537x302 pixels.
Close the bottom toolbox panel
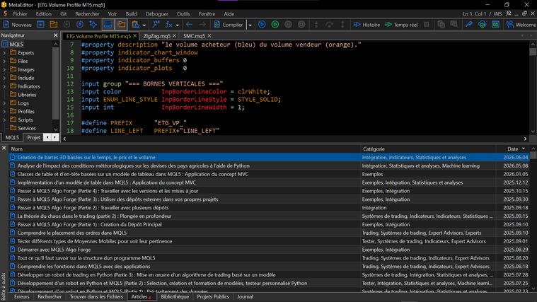point(4,148)
